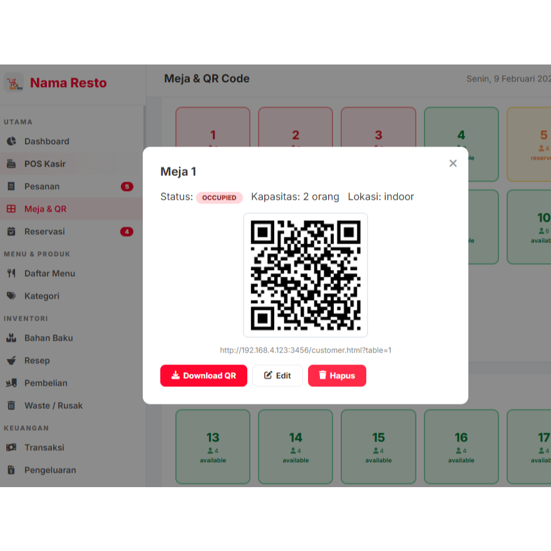
Task: Click Reservasi badge showing 4
Action: click(x=127, y=231)
